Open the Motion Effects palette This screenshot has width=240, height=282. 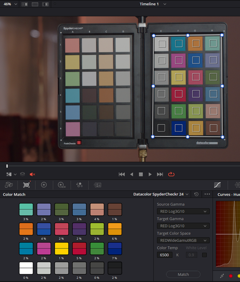(97, 185)
